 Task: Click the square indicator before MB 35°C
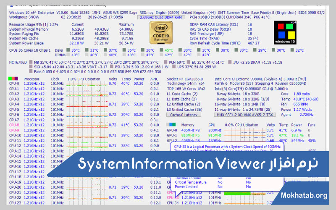[31, 62]
